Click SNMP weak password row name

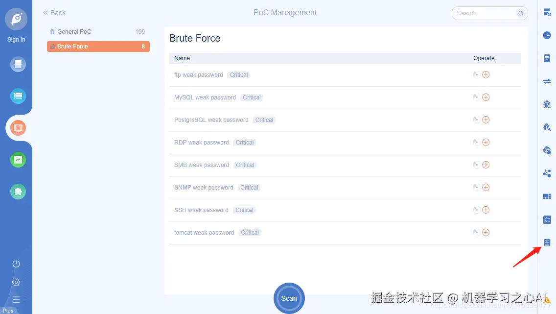pos(204,187)
